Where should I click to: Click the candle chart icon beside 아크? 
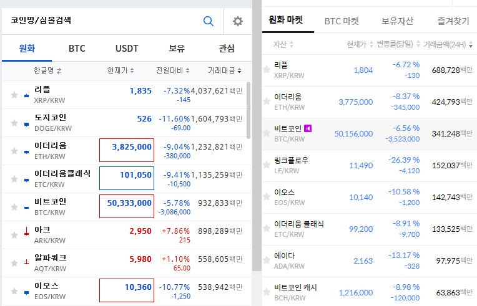26,233
